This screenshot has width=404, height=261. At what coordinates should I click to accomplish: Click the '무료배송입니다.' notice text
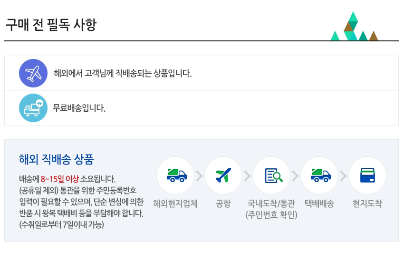point(79,108)
